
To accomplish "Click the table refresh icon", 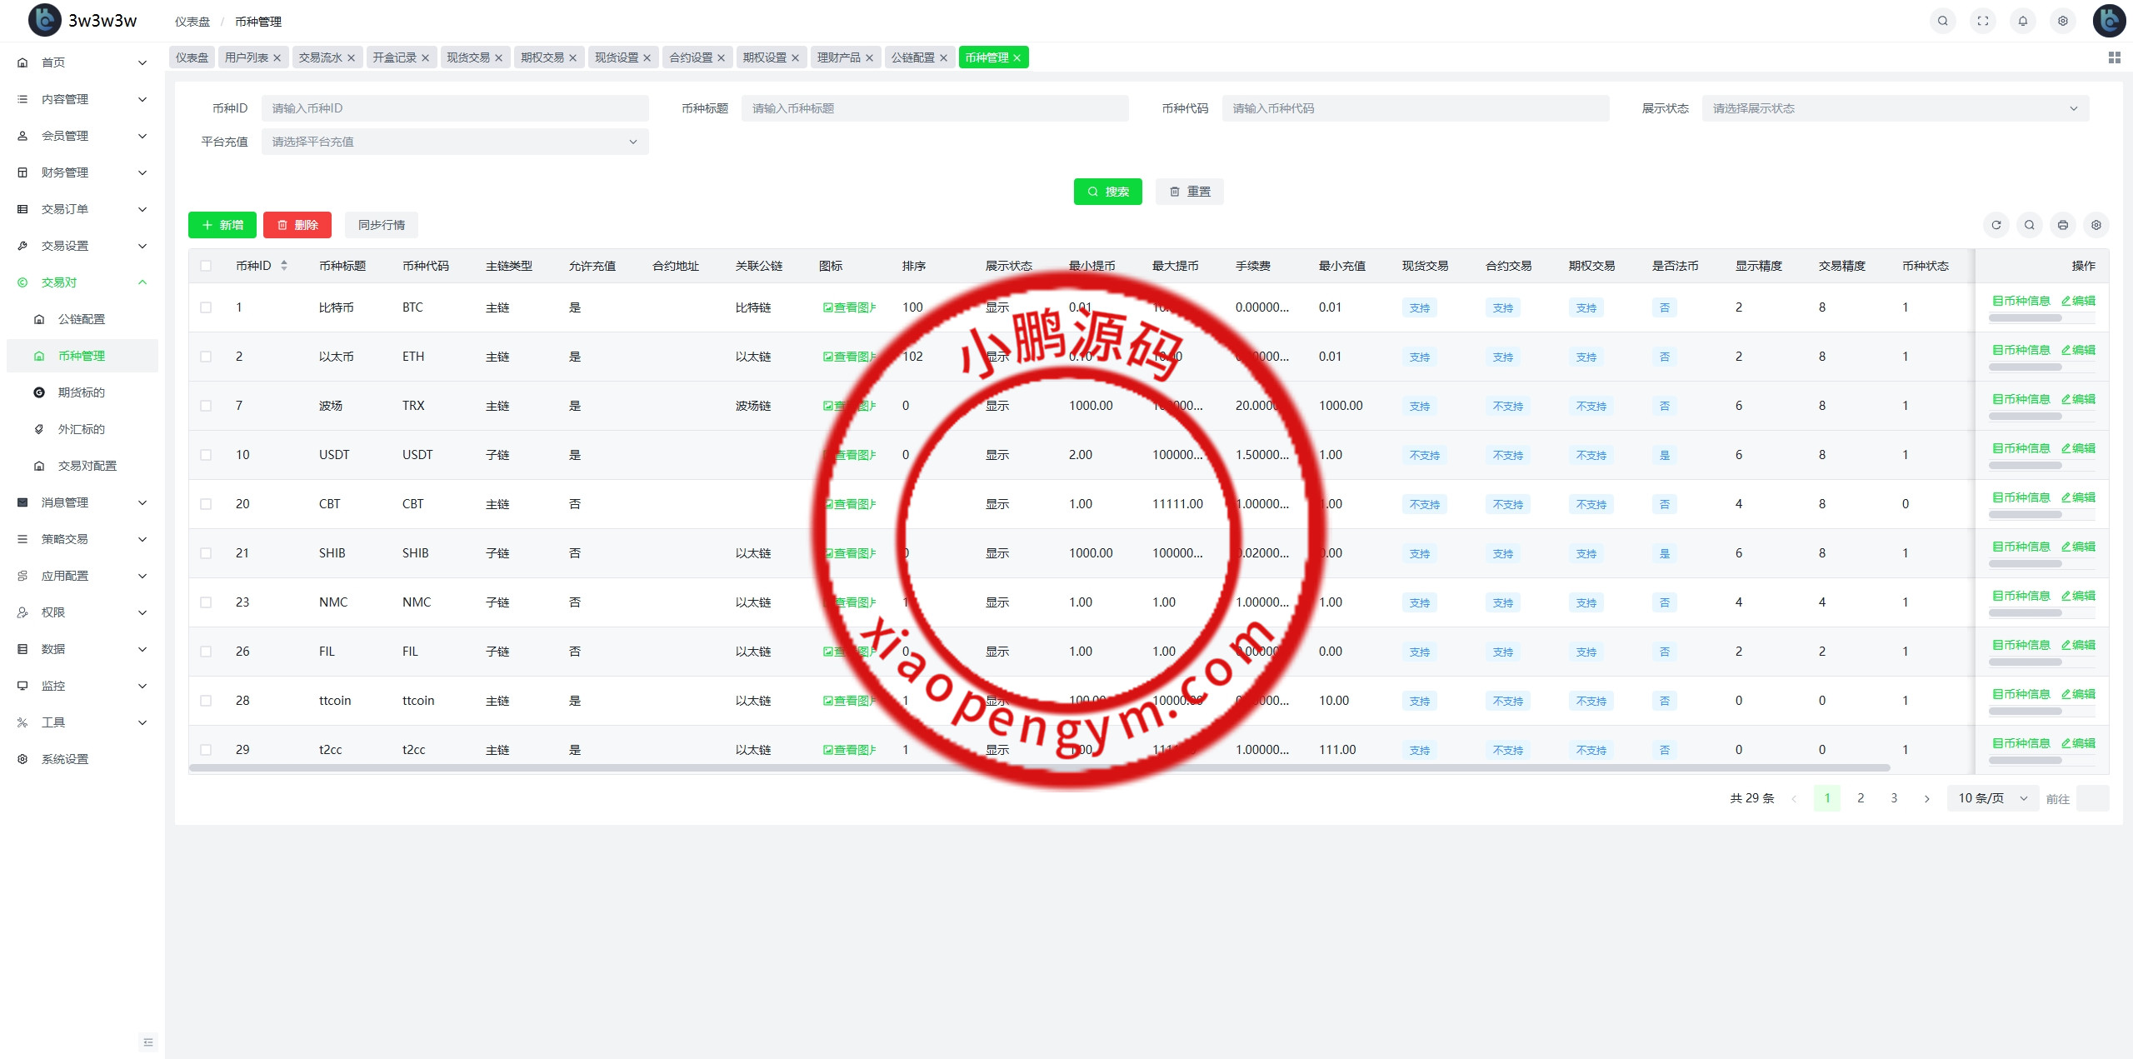I will tap(1996, 225).
